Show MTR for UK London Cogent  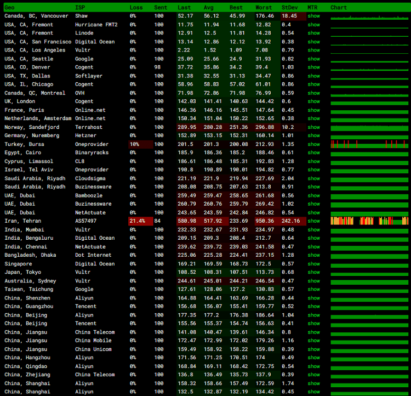pyautogui.click(x=314, y=101)
